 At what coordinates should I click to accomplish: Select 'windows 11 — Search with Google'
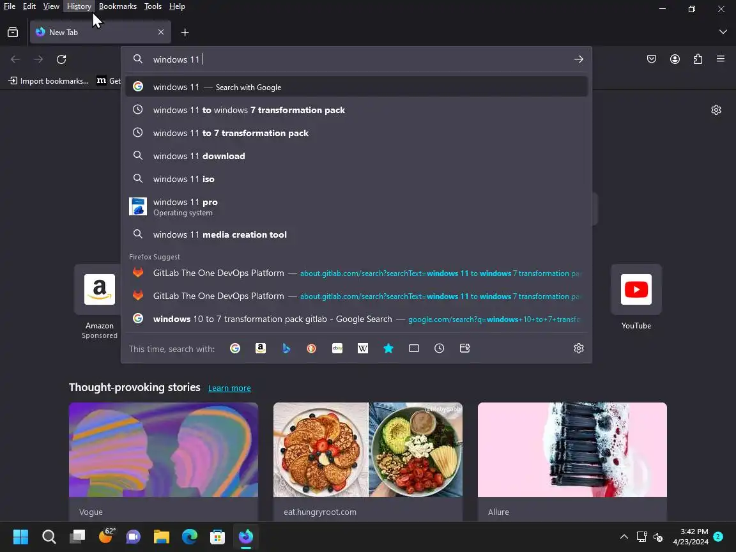tap(356, 87)
